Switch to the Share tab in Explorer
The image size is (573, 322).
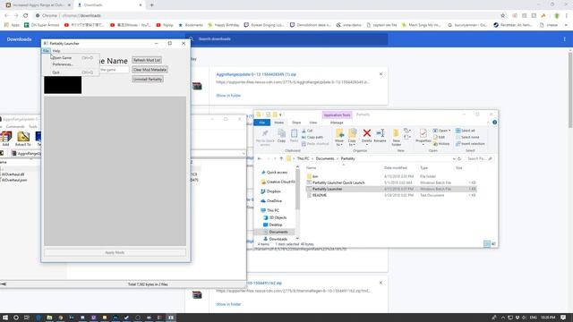pyautogui.click(x=296, y=123)
